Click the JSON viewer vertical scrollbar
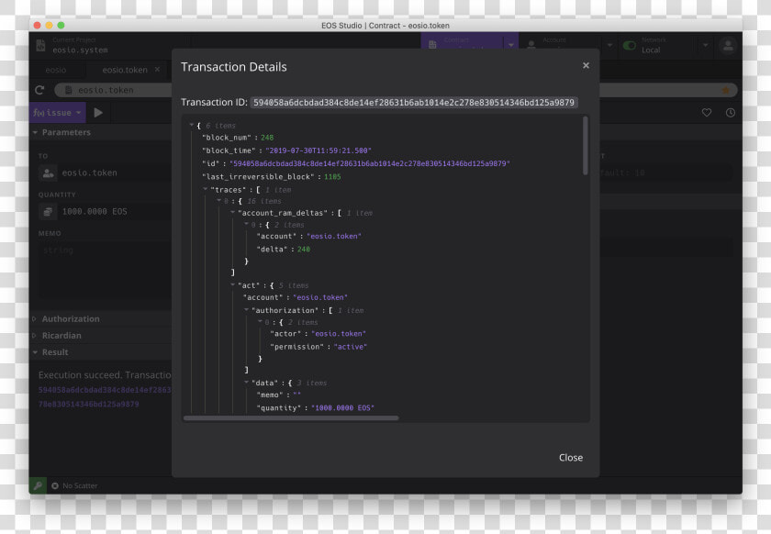The height and width of the screenshot is (534, 771). tap(586, 146)
